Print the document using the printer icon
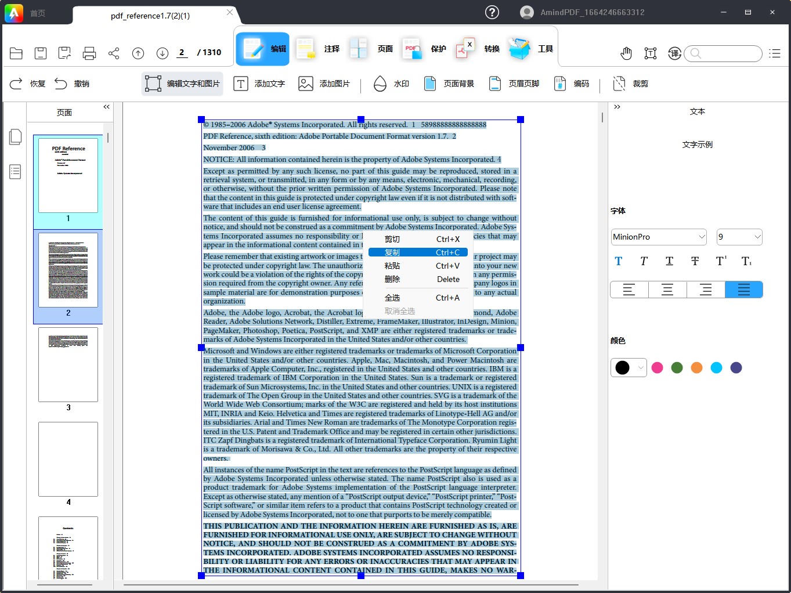The height and width of the screenshot is (593, 791). click(x=89, y=53)
